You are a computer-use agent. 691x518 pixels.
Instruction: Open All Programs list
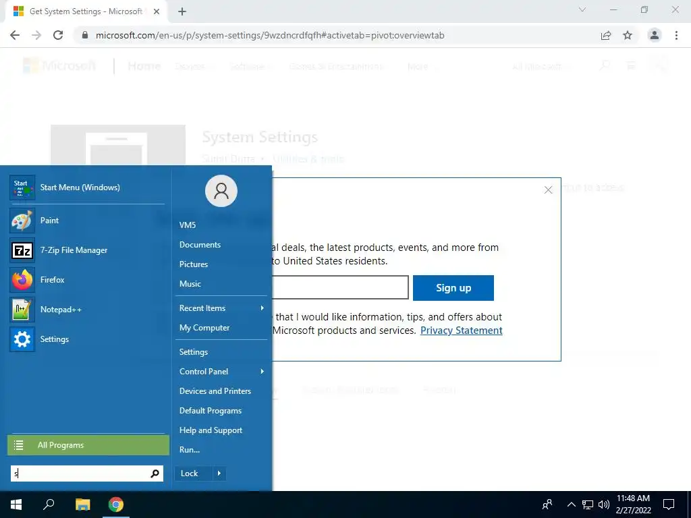tap(88, 445)
